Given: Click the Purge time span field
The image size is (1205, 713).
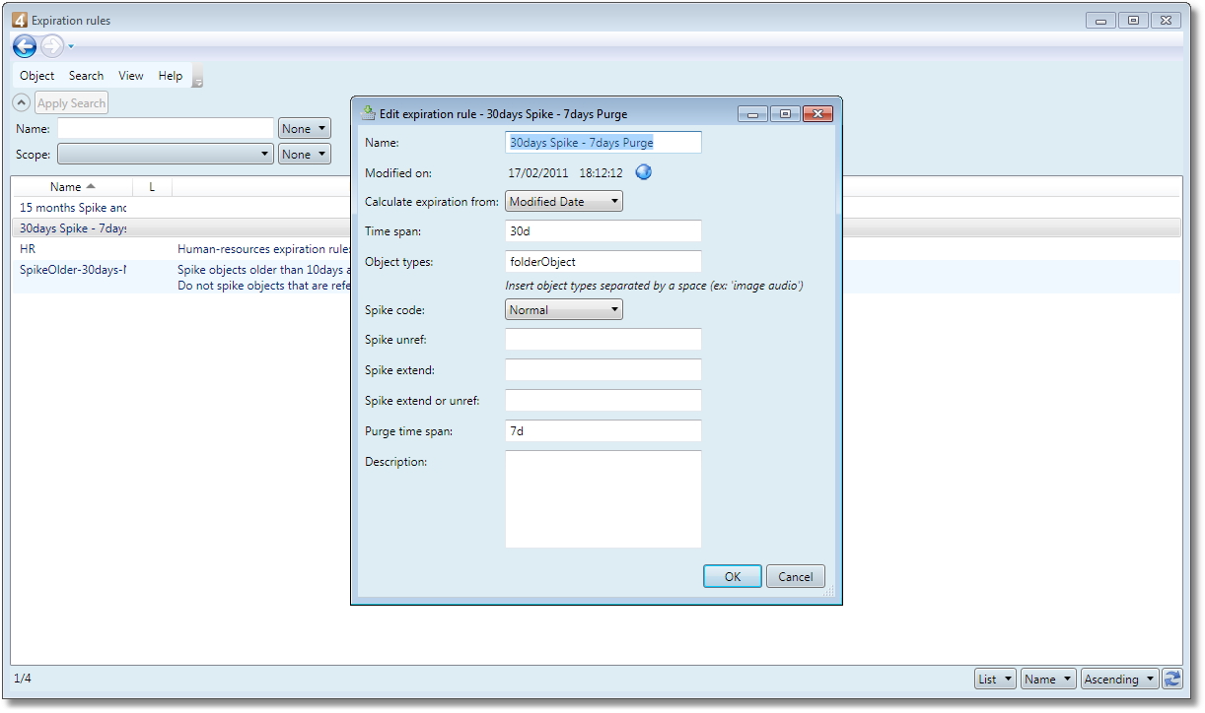Looking at the screenshot, I should click(603, 431).
